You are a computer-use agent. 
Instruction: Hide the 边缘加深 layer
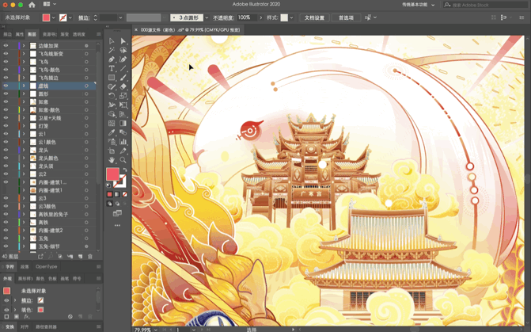[x=6, y=45]
